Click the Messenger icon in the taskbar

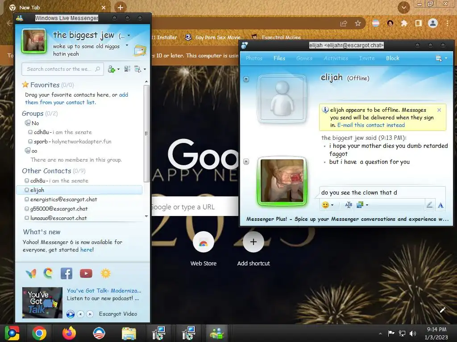coord(216,333)
